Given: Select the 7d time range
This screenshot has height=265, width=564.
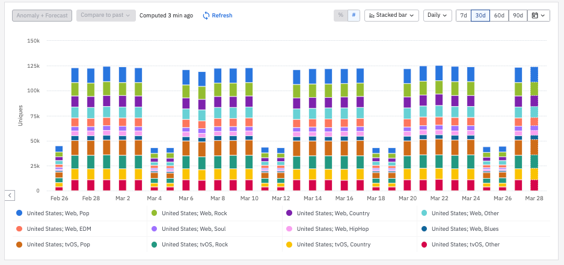Looking at the screenshot, I should pos(463,16).
